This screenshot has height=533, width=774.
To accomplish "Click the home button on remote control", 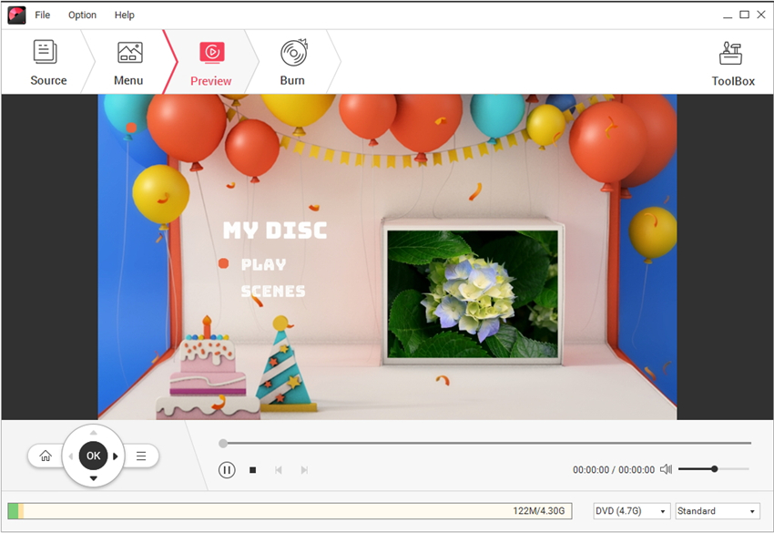I will point(46,456).
